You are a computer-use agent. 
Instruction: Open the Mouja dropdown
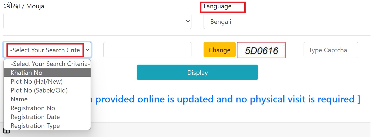coord(97,21)
